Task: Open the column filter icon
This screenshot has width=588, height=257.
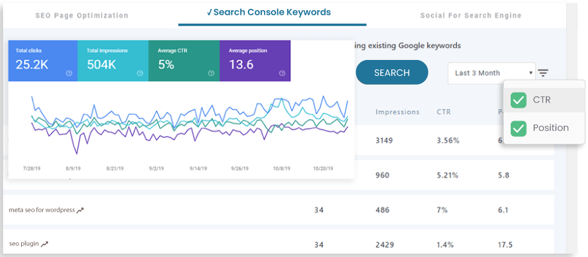Action: 543,73
